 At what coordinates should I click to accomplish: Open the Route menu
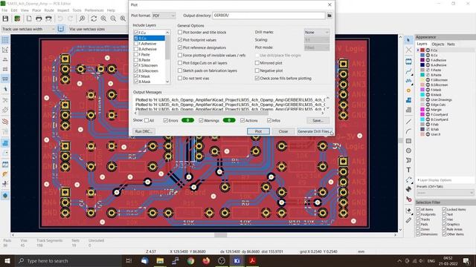click(49, 10)
